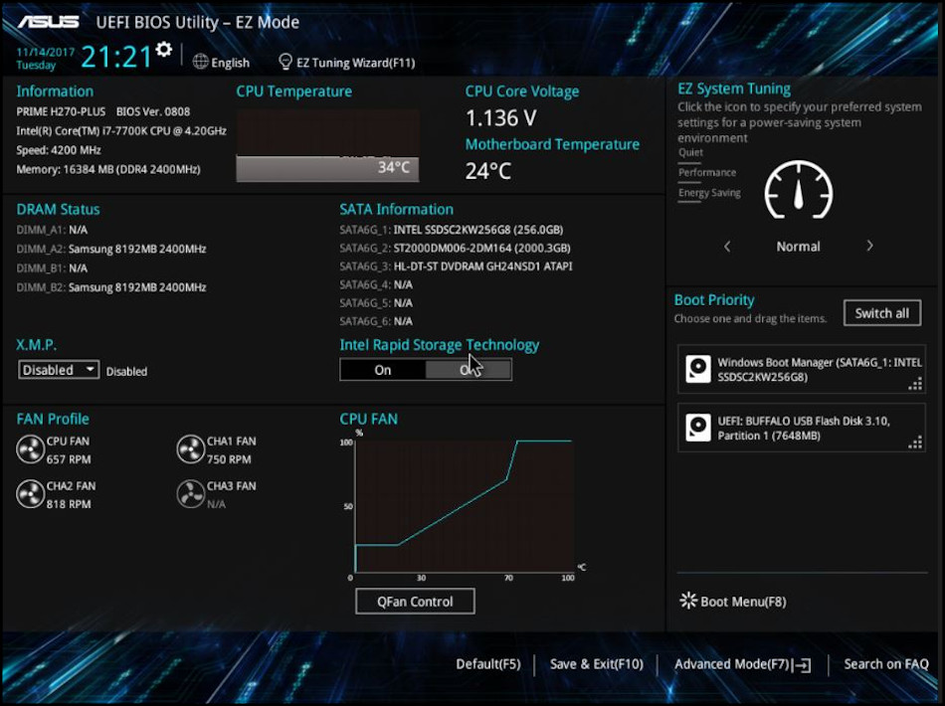The image size is (945, 706).
Task: Go to previous EZ System Tuning mode
Action: pyautogui.click(x=727, y=247)
